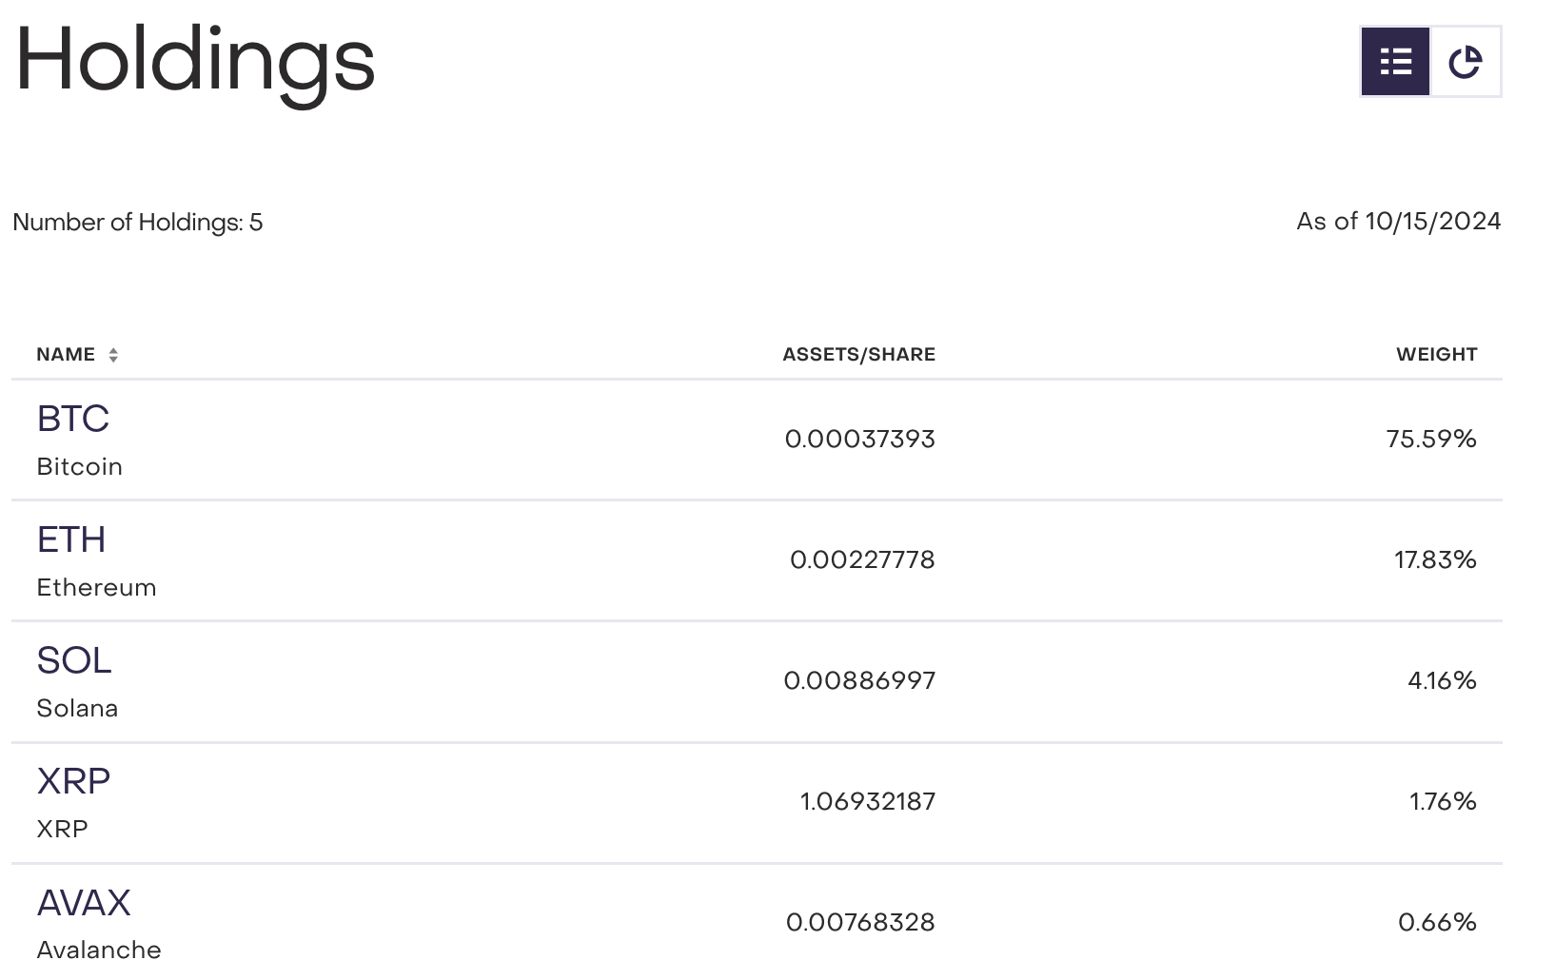Select the Bitcoin name label
This screenshot has height=980, width=1555.
(x=80, y=467)
